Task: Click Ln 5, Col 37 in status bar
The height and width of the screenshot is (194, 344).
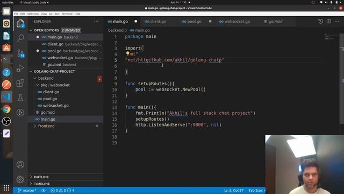Action: 234,190
